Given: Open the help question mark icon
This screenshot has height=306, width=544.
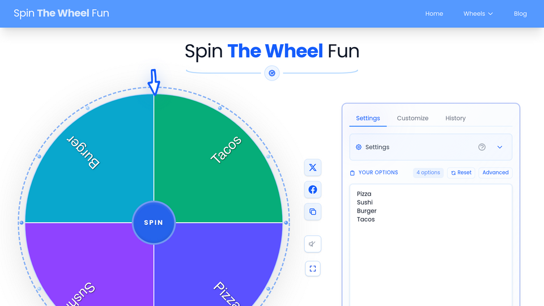Looking at the screenshot, I should [482, 147].
